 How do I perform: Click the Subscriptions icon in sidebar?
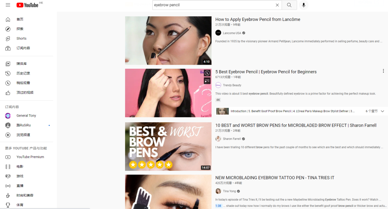pyautogui.click(x=8, y=48)
